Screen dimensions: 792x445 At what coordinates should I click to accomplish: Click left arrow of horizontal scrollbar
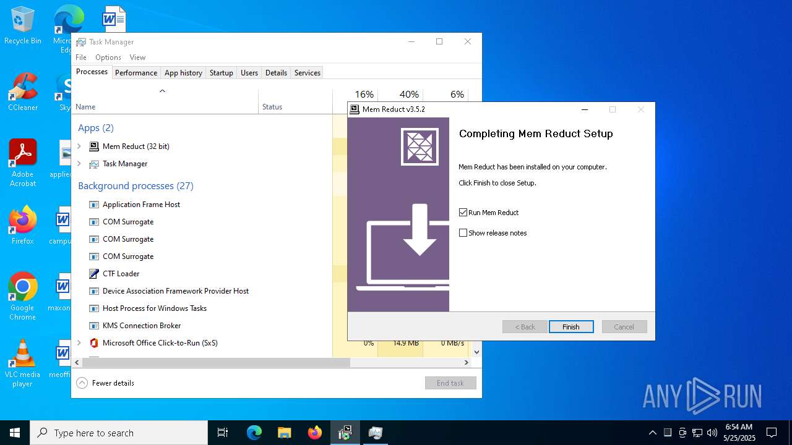(77, 363)
